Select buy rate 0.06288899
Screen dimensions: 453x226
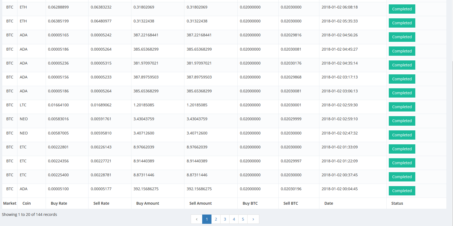[x=58, y=7]
